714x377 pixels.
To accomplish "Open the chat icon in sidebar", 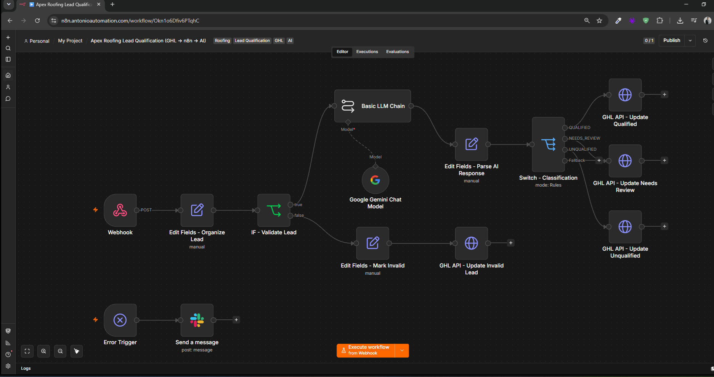I will point(8,99).
